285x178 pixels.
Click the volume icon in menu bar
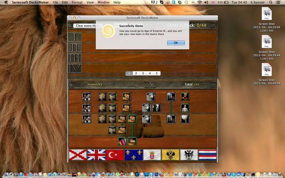click(x=206, y=2)
